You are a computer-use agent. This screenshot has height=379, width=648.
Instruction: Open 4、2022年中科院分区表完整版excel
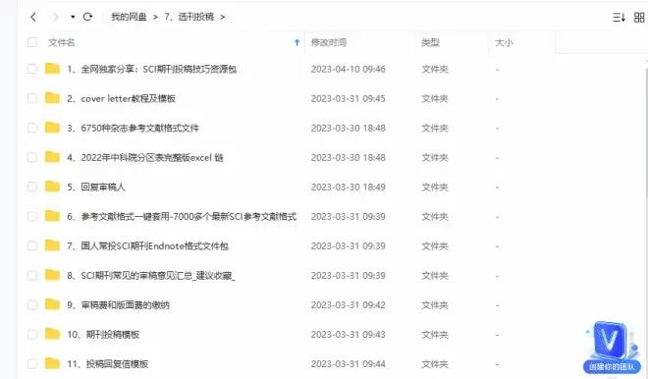145,157
